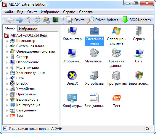Open the Конфигурация icon in right pane
The height and width of the screenshot is (134, 156).
click(x=72, y=98)
